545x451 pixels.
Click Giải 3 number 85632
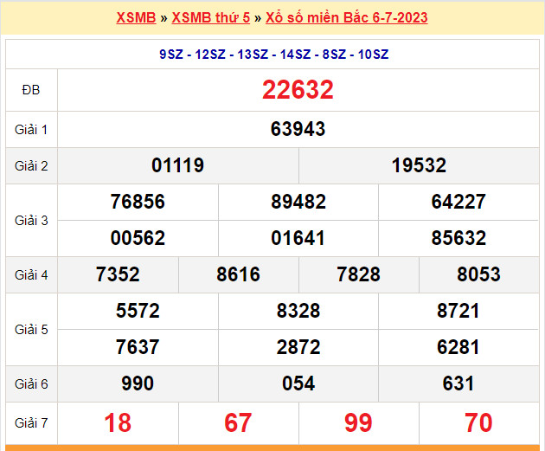[x=458, y=238]
